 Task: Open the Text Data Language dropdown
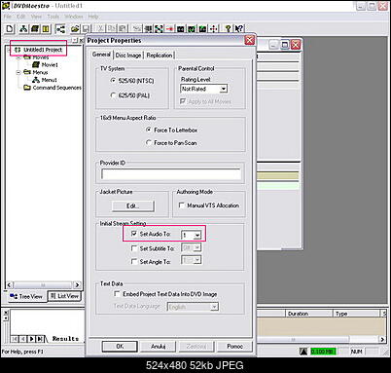coord(214,307)
